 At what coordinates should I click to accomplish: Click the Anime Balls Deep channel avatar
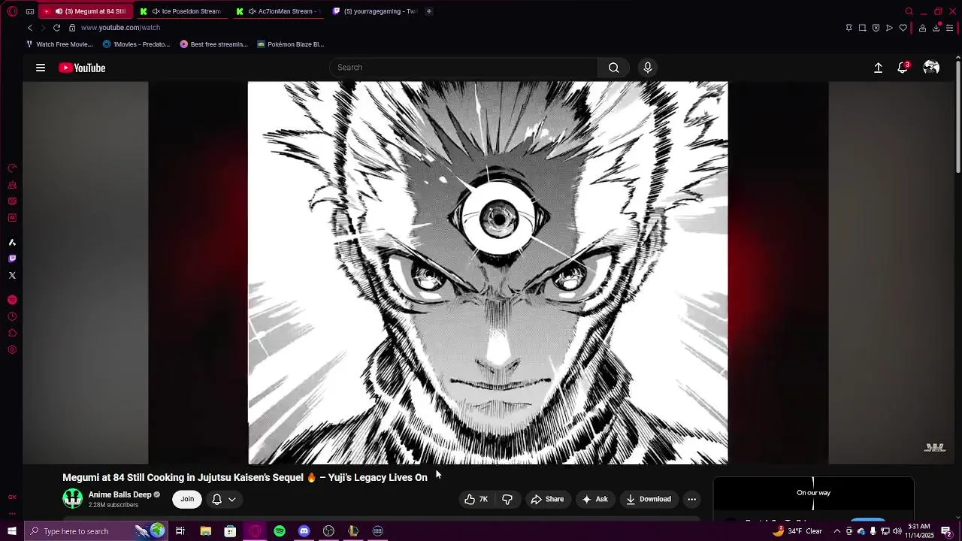click(73, 498)
